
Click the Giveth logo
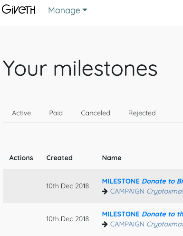tap(19, 10)
